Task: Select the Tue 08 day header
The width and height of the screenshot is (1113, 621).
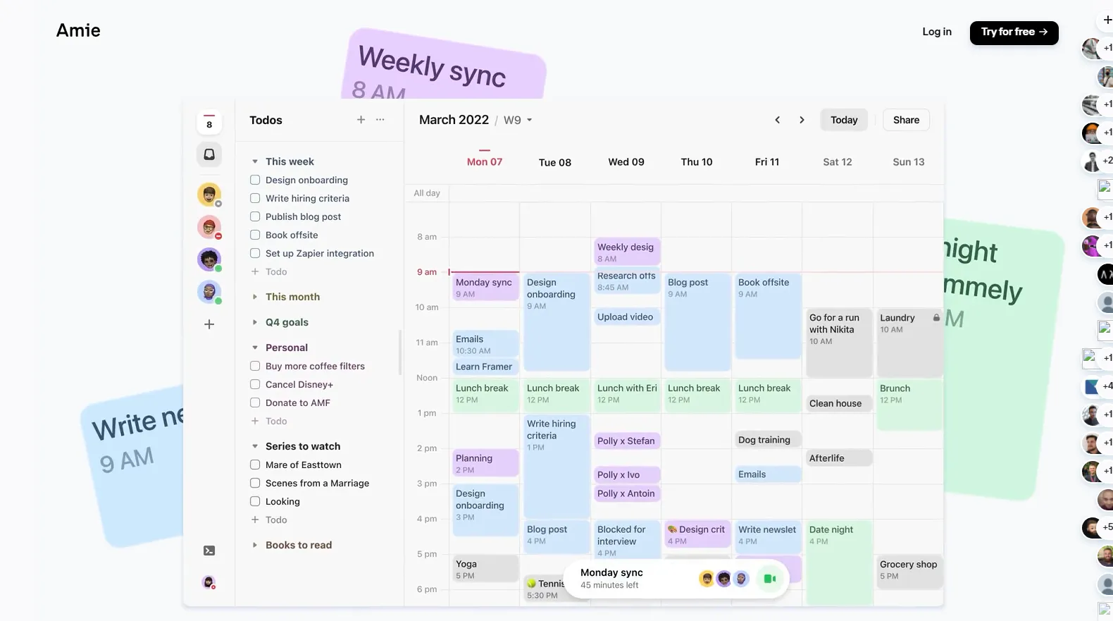Action: click(555, 162)
